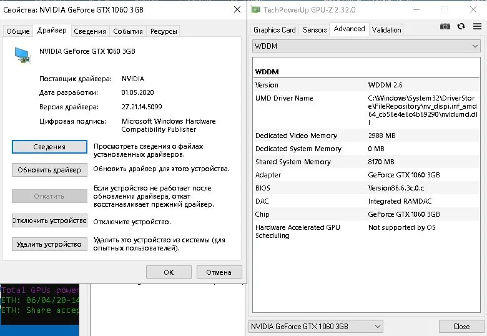Confirm the properties dialog with OK
The width and height of the screenshot is (487, 336).
[169, 272]
